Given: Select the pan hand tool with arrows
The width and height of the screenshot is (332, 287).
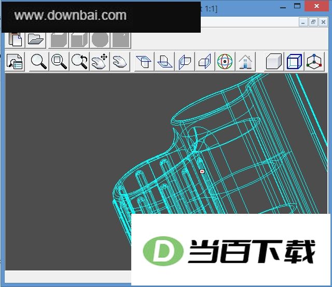Looking at the screenshot, I should [100, 62].
